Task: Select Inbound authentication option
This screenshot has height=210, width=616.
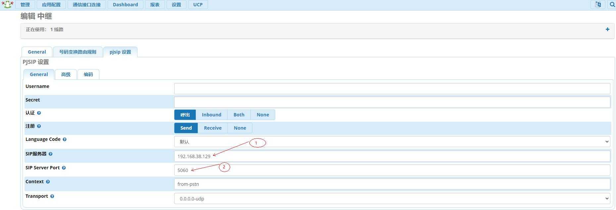Action: [x=212, y=115]
